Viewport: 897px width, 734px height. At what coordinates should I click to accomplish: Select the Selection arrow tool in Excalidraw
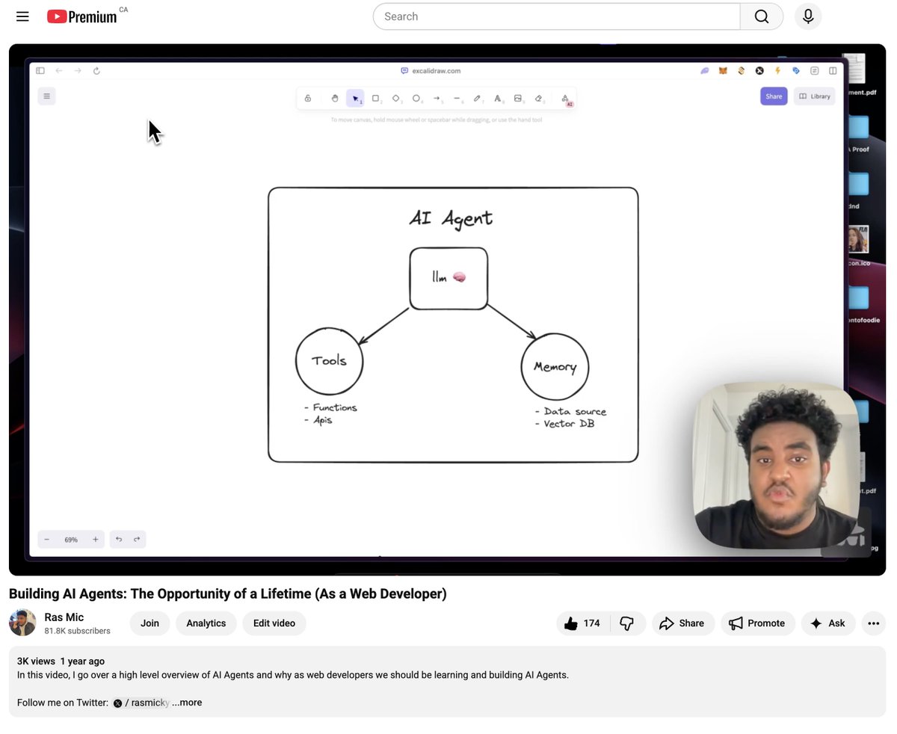(x=355, y=98)
